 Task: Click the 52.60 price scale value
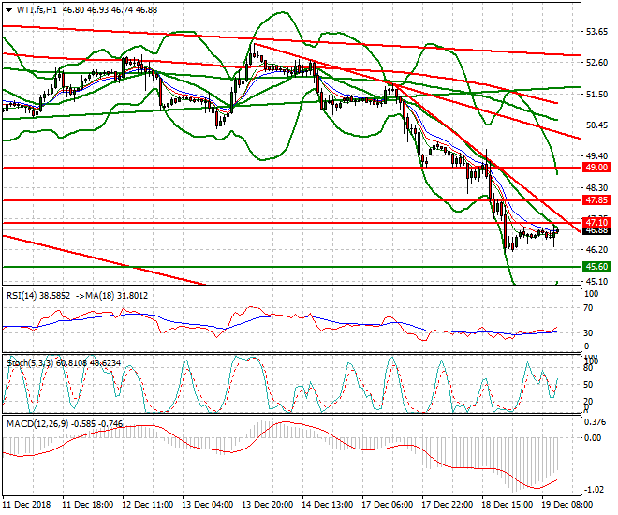[x=597, y=62]
